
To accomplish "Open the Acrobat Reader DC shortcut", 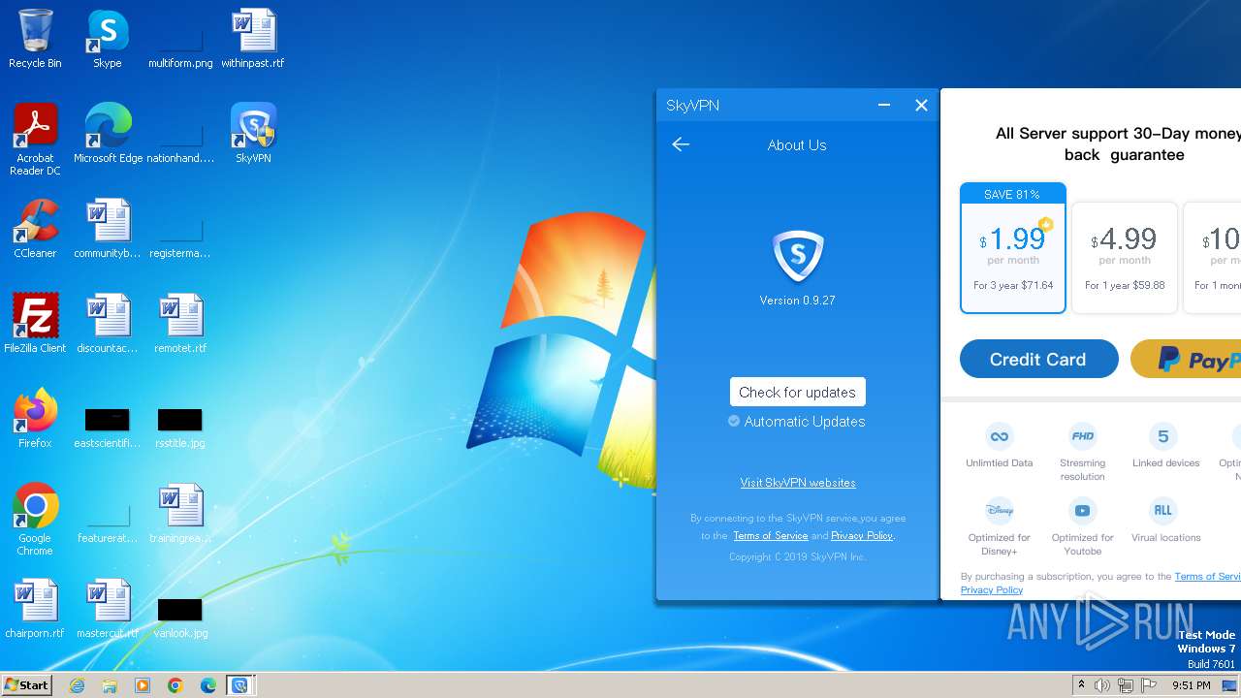I will [35, 140].
